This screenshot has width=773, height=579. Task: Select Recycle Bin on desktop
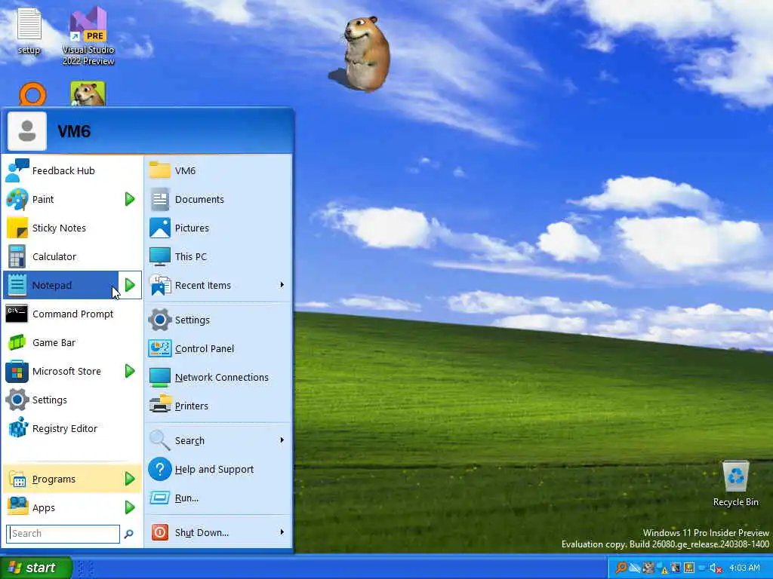click(x=735, y=483)
